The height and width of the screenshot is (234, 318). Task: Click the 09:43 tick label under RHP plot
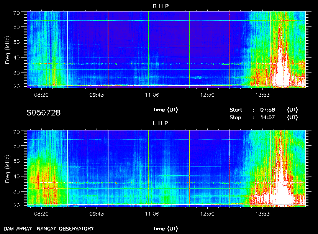coord(97,95)
